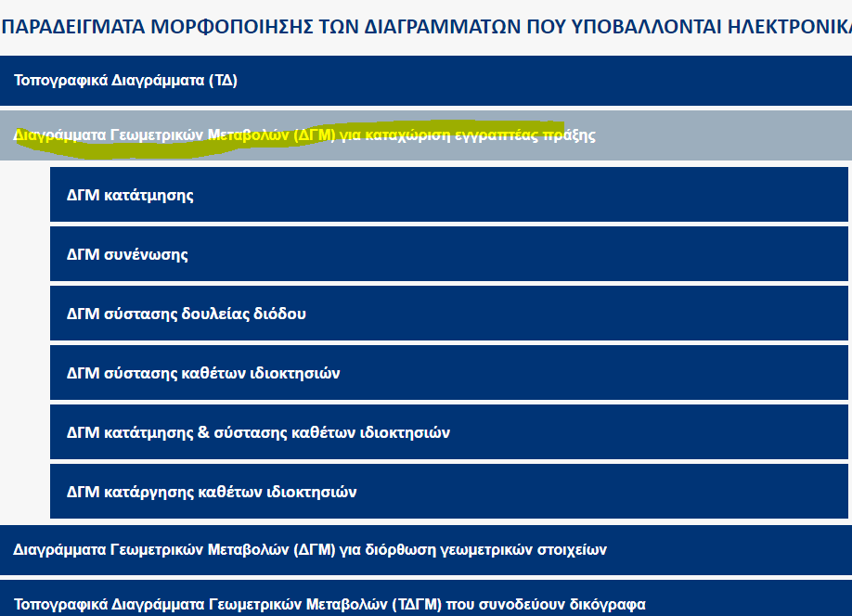This screenshot has height=616, width=852.
Task: Open the ΔΓΜ κατάτμησης item
Action: (130, 195)
